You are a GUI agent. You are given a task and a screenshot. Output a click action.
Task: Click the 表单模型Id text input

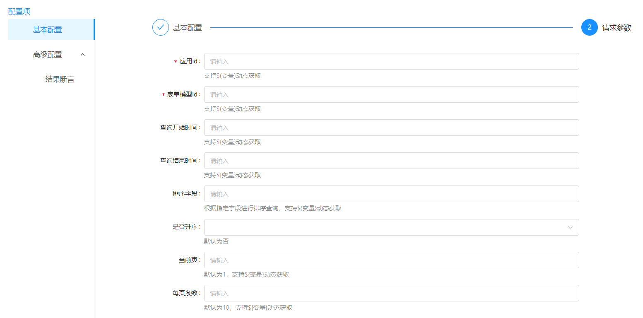[391, 94]
